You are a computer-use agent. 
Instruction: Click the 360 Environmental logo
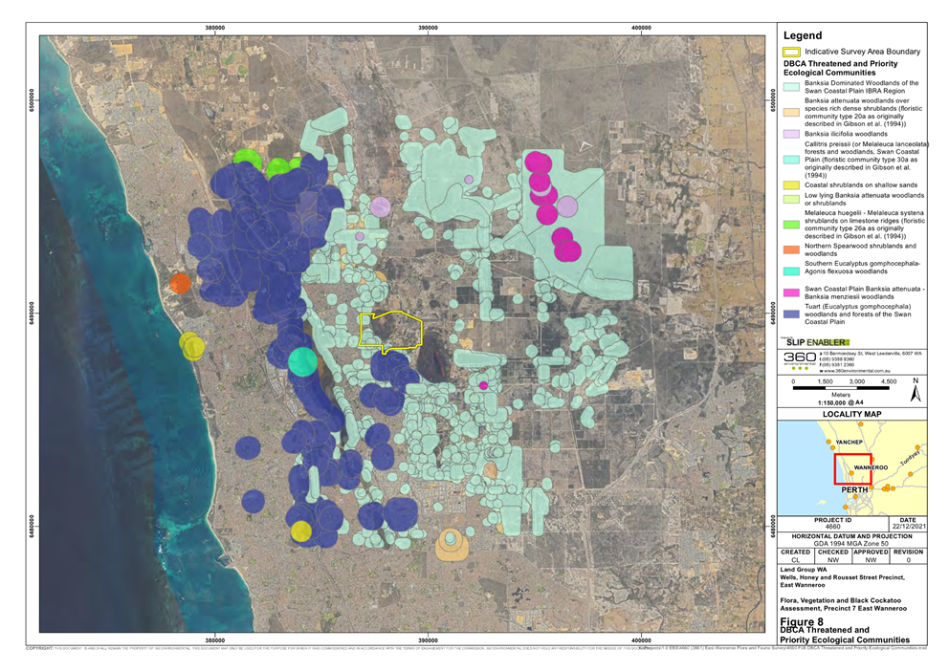click(800, 360)
